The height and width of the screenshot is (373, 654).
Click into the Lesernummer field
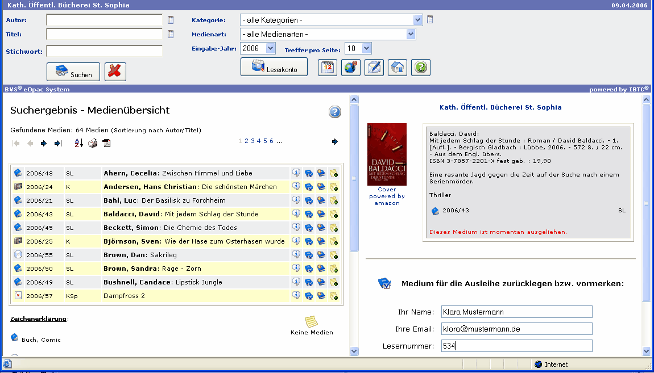(516, 346)
